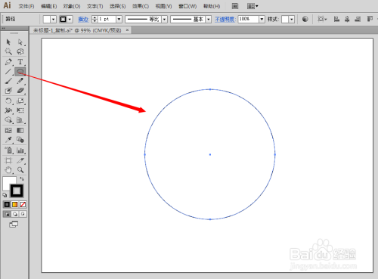The height and width of the screenshot is (279, 378).
Task: Select the Selection tool (black arrow)
Action: [8, 42]
